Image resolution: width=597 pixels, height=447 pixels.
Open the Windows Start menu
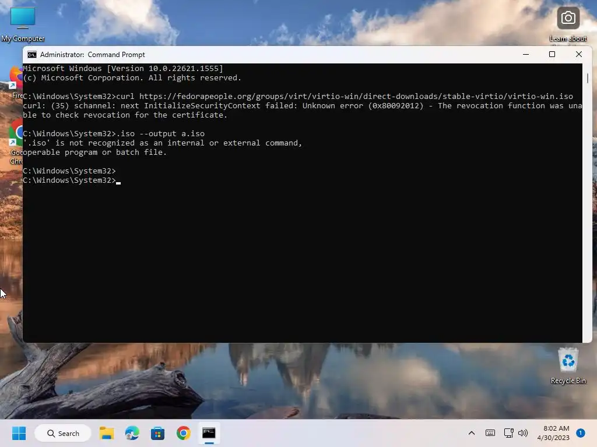tap(19, 433)
